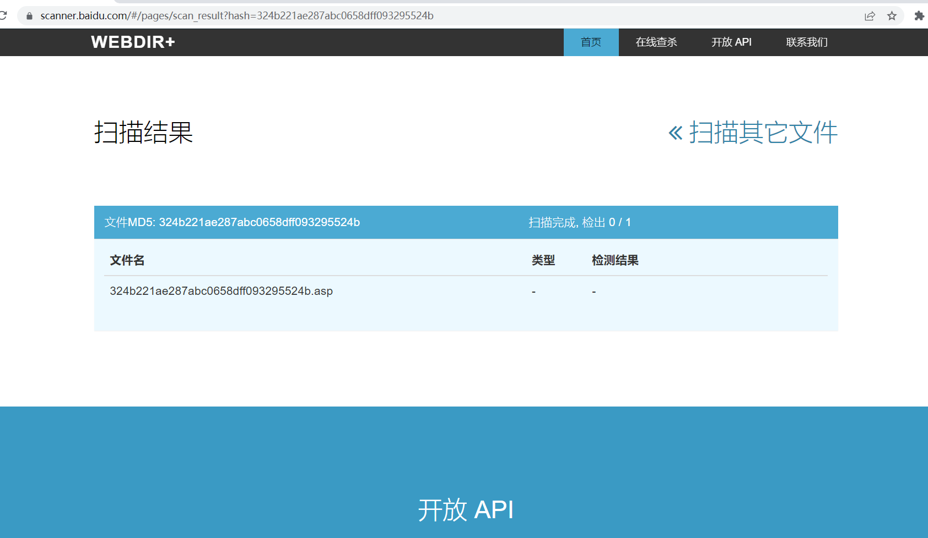Select file name 324b221ae287abc0658dff093295524b.asp
Viewport: 928px width, 538px height.
click(x=221, y=291)
